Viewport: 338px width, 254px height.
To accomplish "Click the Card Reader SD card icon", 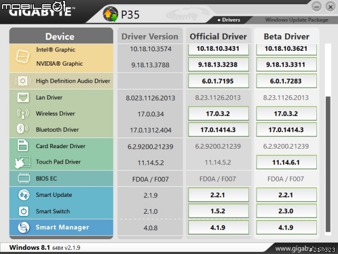I will [x=23, y=146].
